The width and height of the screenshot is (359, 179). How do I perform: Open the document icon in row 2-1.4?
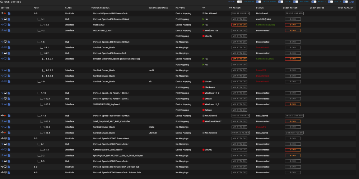pos(9,150)
